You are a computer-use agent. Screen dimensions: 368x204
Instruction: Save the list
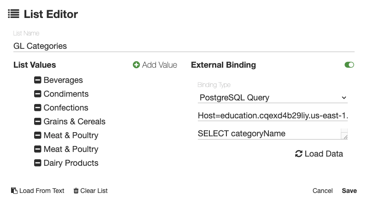pyautogui.click(x=349, y=191)
